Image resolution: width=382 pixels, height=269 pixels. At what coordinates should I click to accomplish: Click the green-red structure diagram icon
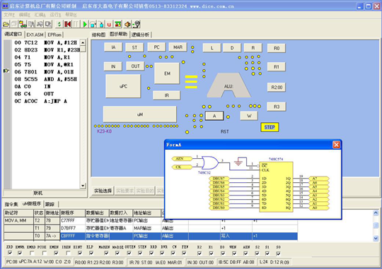coord(118,24)
